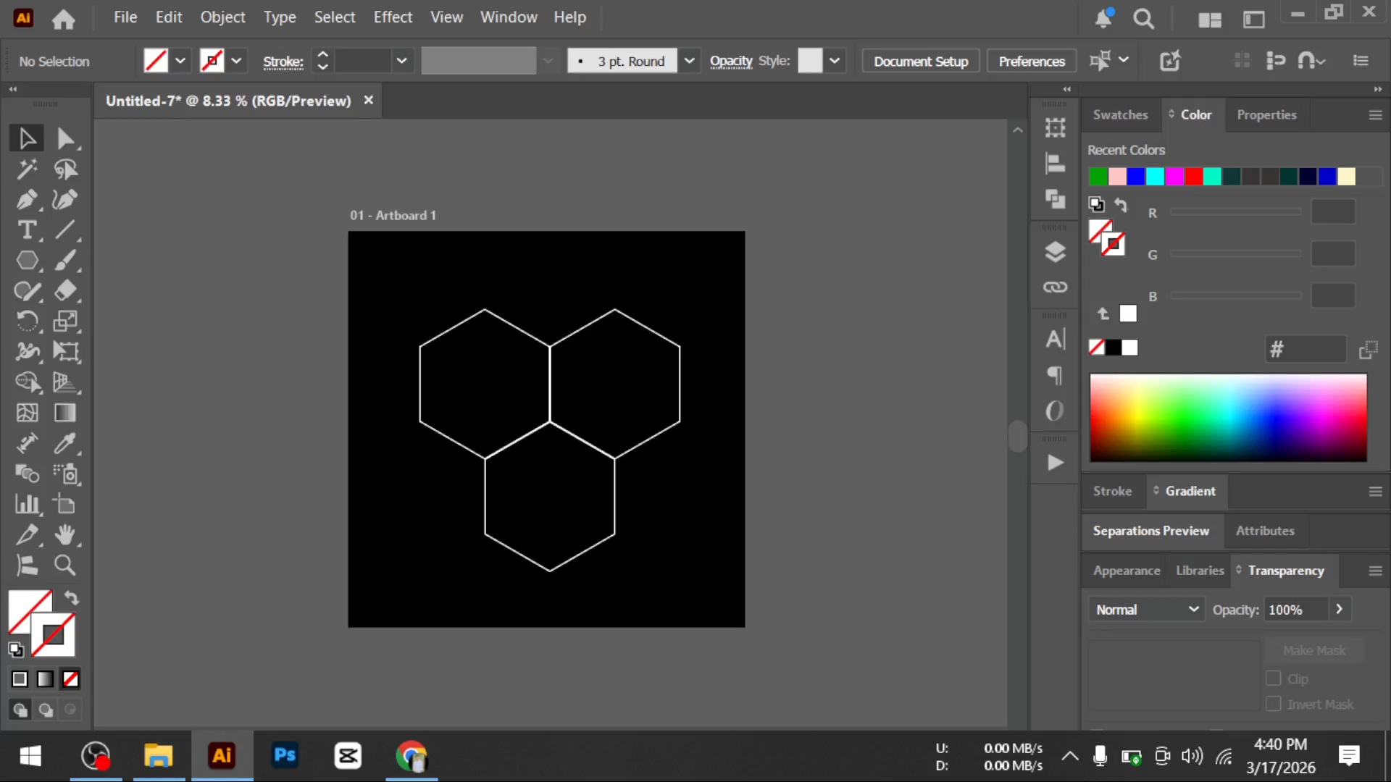Open the Object menu

[222, 17]
